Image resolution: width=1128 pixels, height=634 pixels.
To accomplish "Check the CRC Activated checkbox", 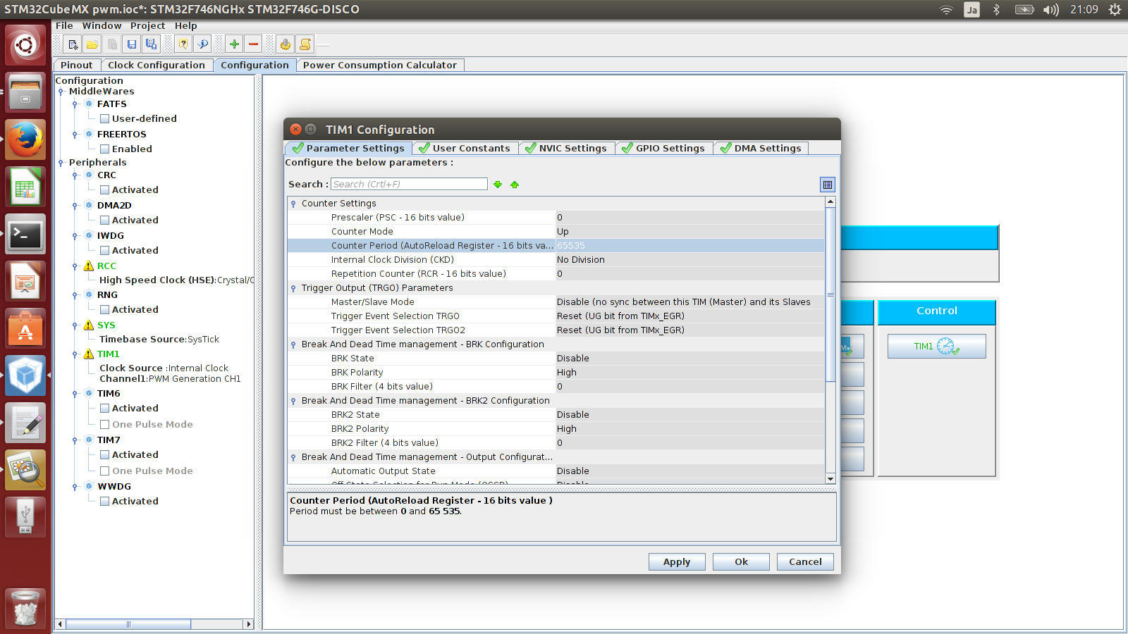I will 104,190.
